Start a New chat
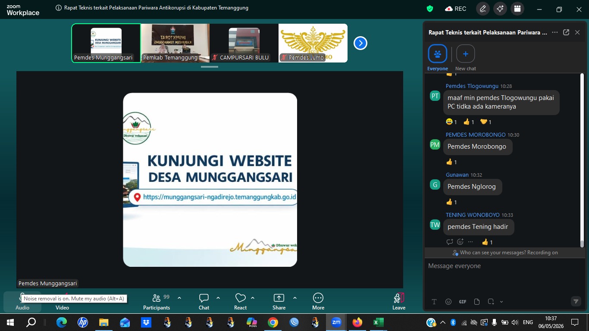Viewport: 589px width, 331px height. tap(466, 58)
